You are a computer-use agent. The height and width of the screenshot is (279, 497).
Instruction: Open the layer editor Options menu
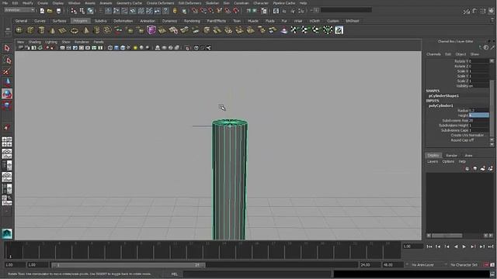[x=448, y=162]
